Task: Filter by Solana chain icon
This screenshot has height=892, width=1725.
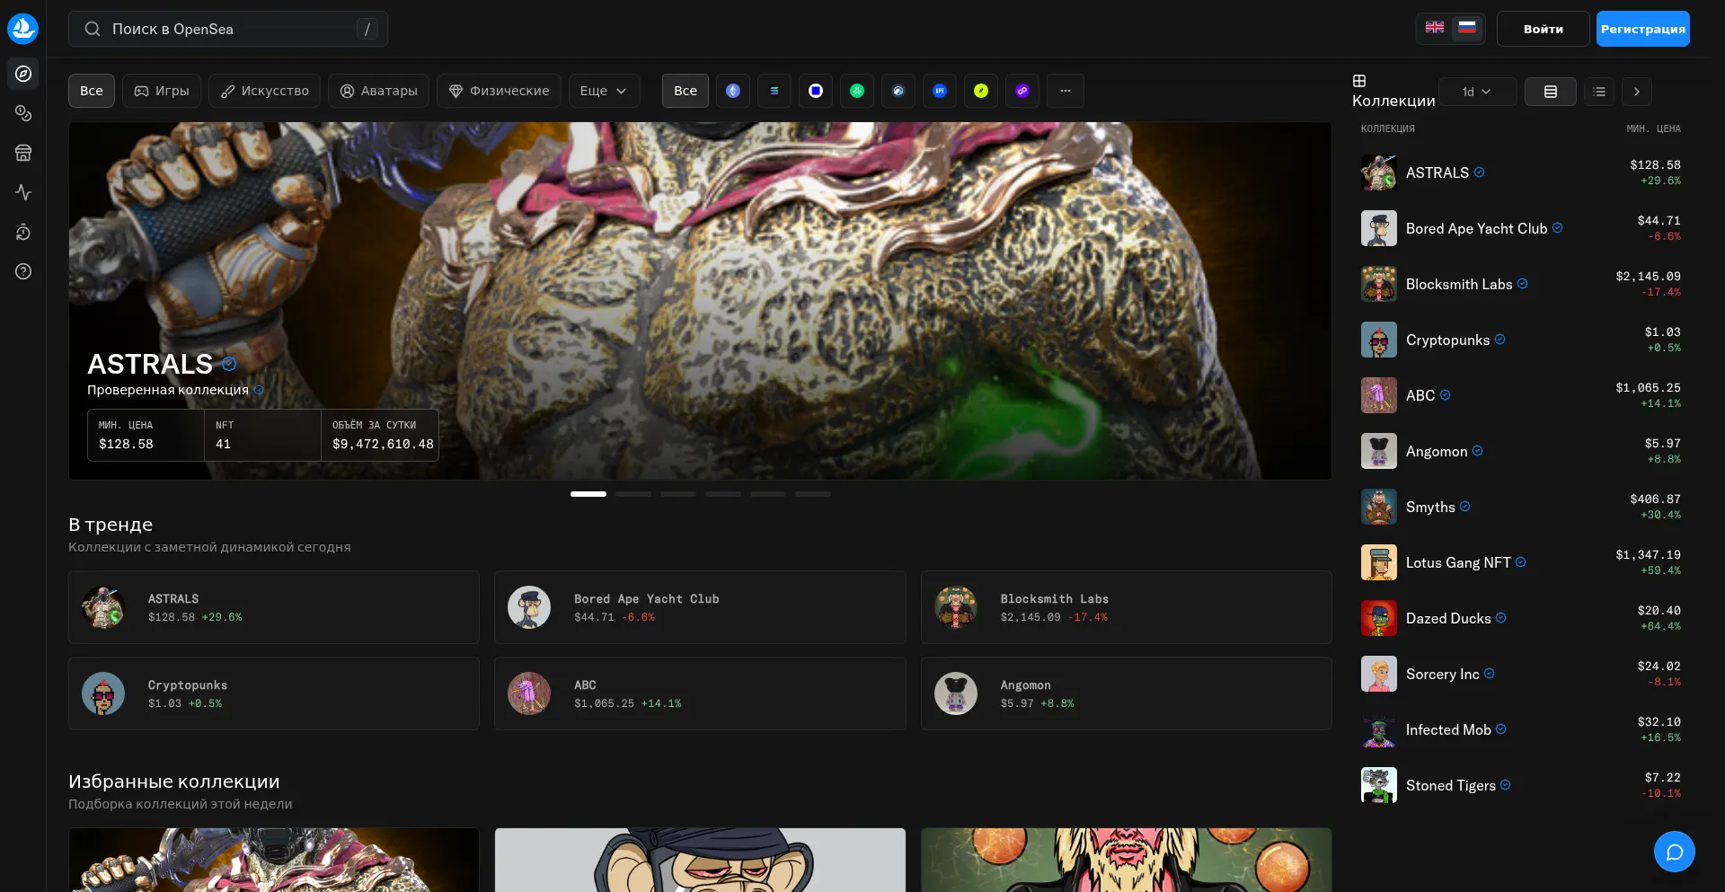Action: click(x=774, y=91)
